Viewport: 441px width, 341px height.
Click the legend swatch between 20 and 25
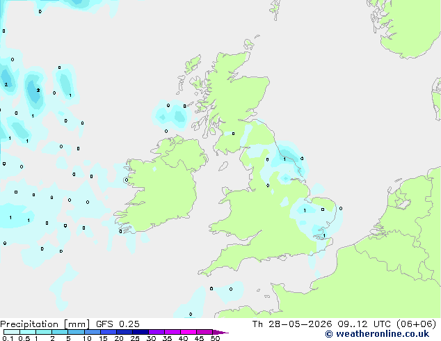pyautogui.click(x=125, y=332)
